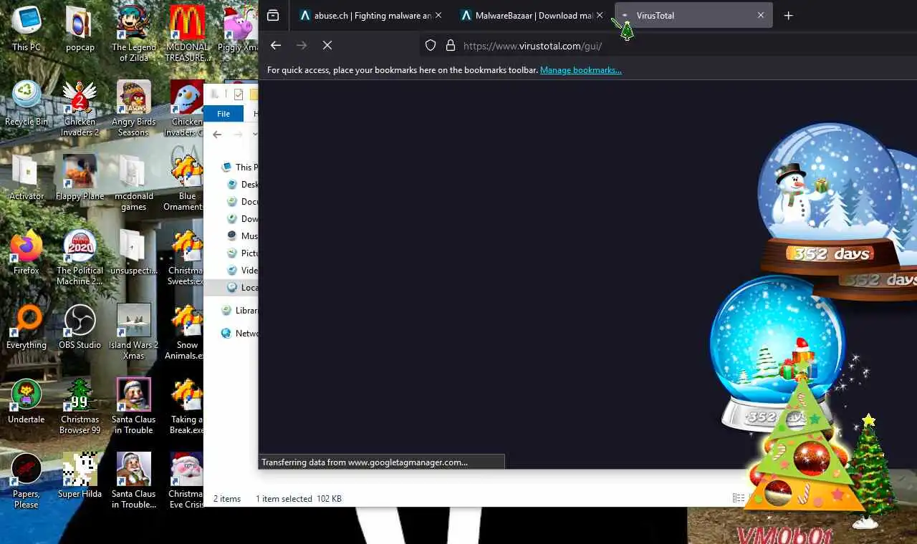
Task: Open the unsuspecti... desktop file
Action: pos(134,252)
